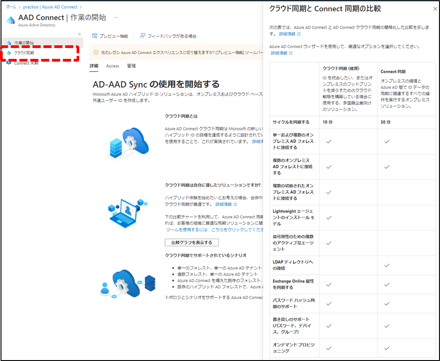Click cloud sync checkmark in Lightweight row
This screenshot has height=361, width=440.
tap(329, 217)
